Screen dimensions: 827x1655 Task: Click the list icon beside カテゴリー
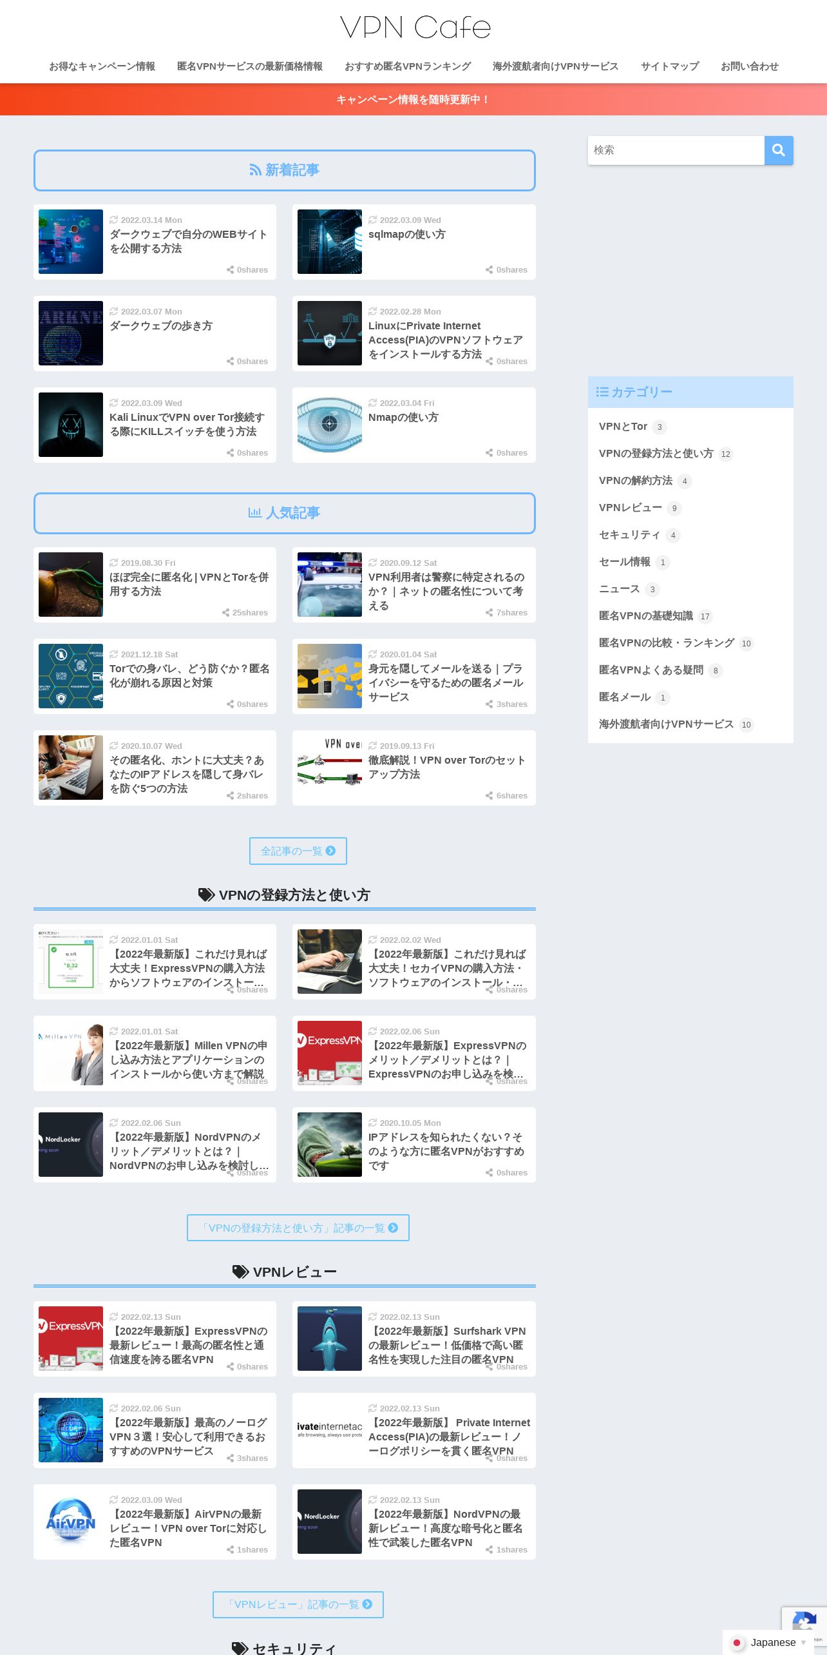point(602,392)
